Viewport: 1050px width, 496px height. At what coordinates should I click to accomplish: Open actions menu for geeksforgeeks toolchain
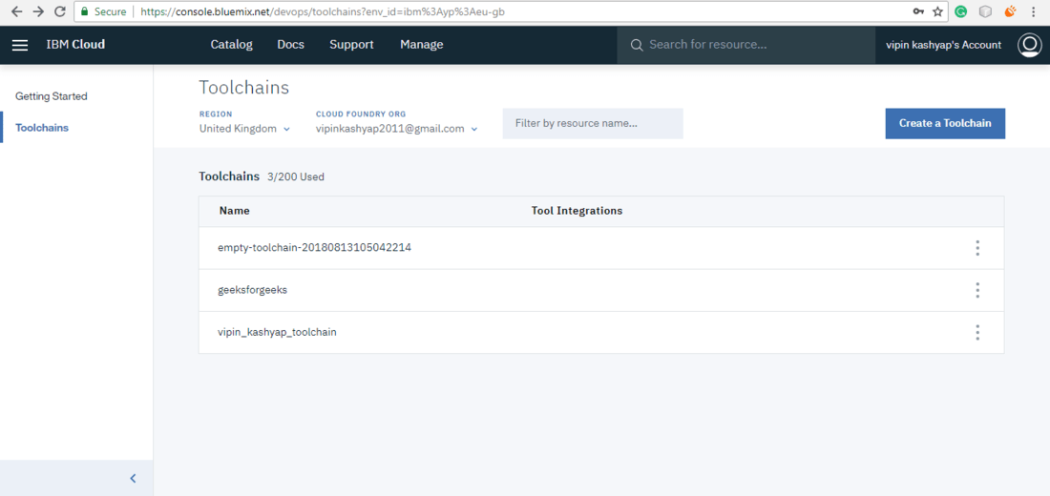point(977,290)
